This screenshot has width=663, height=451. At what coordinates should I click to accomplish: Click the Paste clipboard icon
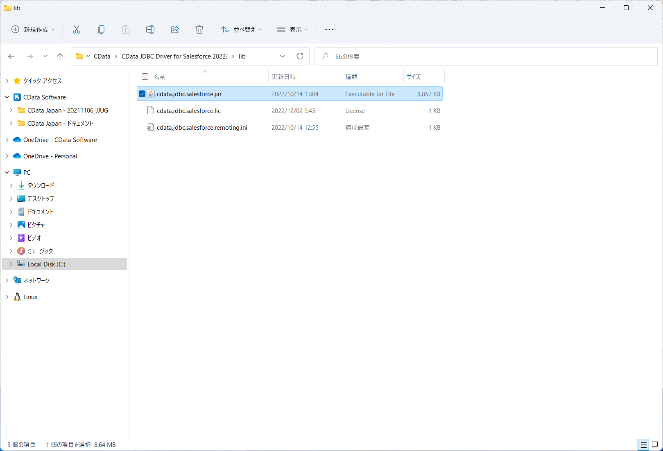pyautogui.click(x=126, y=29)
